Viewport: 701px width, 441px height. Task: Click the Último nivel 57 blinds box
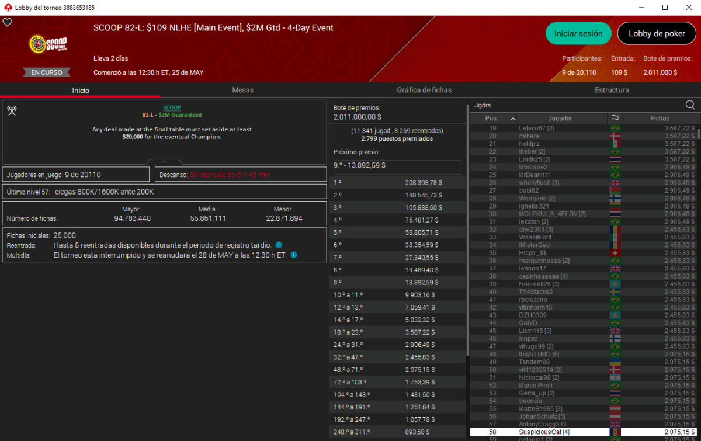click(x=164, y=192)
